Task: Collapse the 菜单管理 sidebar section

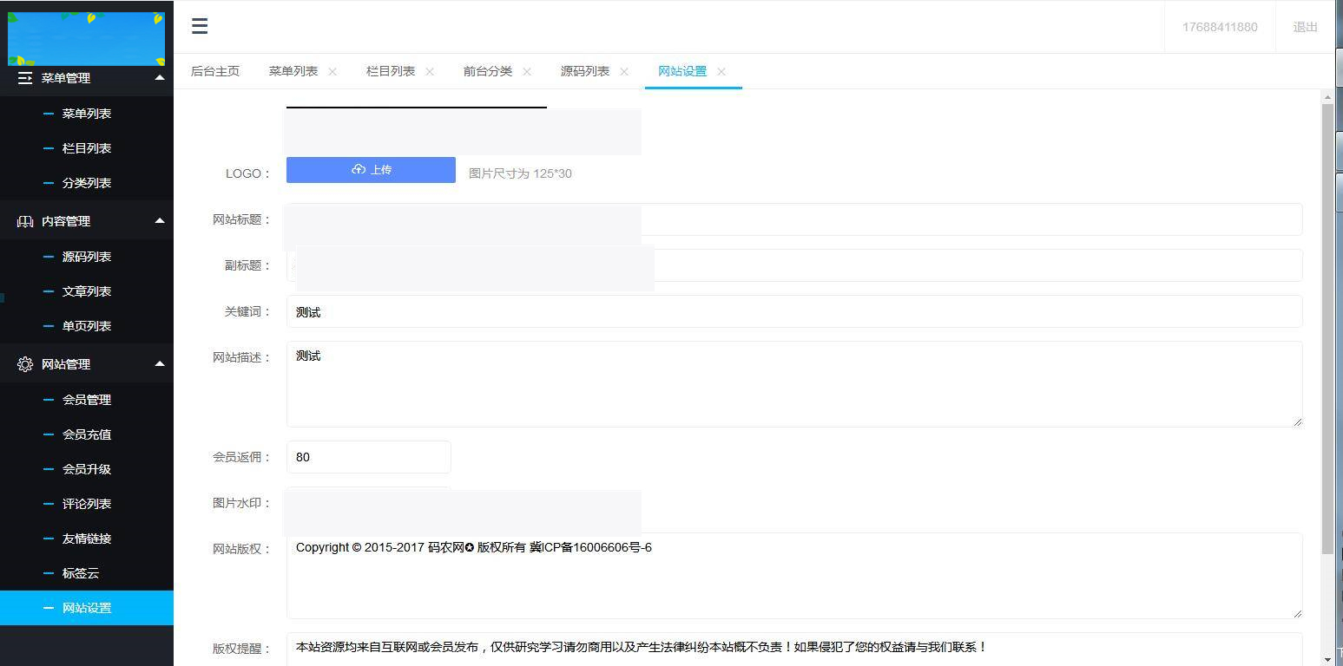Action: click(x=160, y=78)
